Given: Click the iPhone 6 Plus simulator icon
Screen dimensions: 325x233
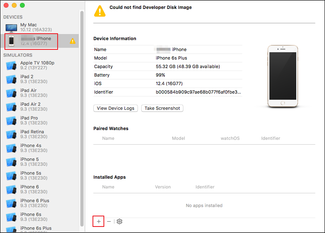Looking at the screenshot, I should click(x=11, y=203).
